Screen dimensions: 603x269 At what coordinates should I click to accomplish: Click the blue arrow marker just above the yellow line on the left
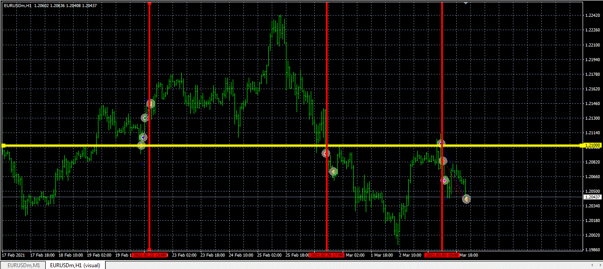143,137
